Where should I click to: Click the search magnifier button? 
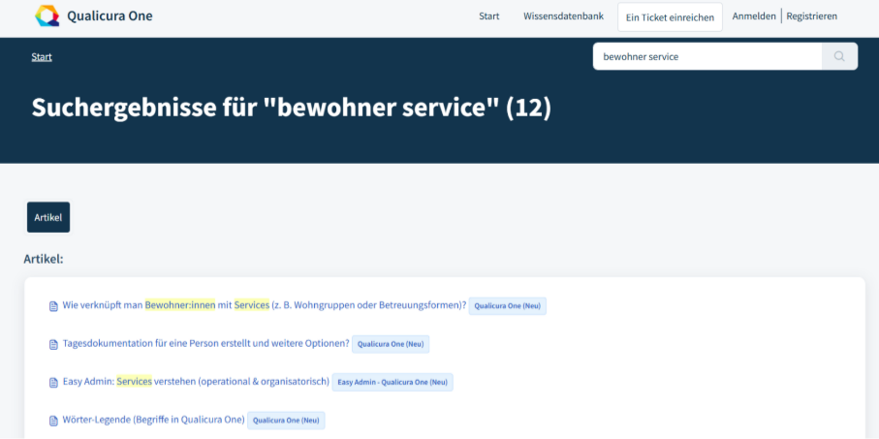(x=839, y=56)
